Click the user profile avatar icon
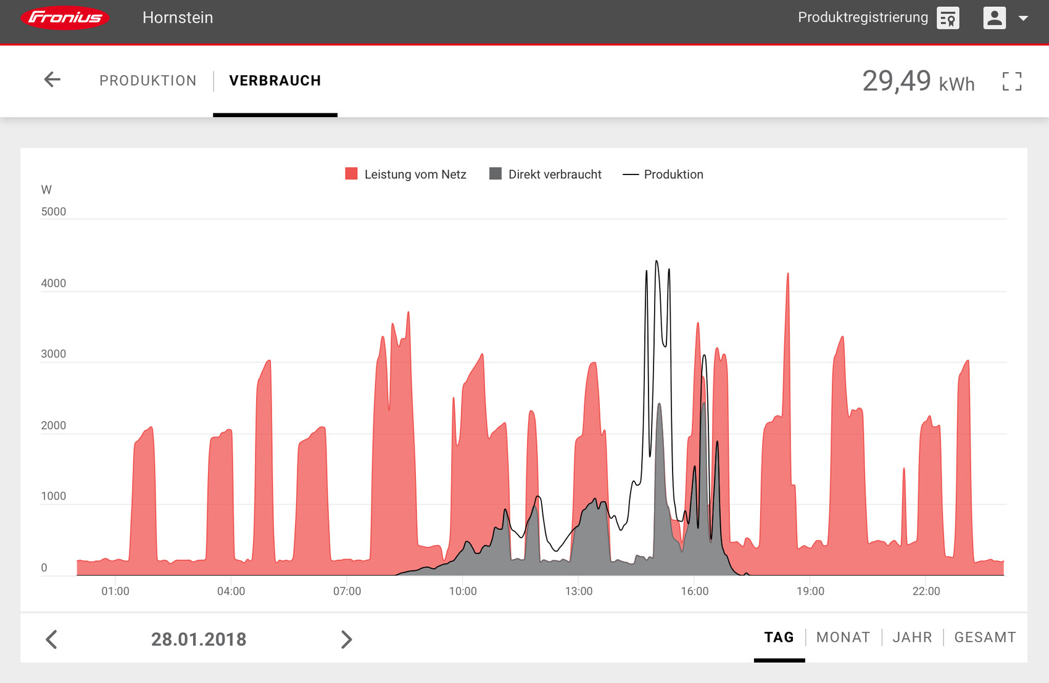The image size is (1049, 683). pos(994,18)
